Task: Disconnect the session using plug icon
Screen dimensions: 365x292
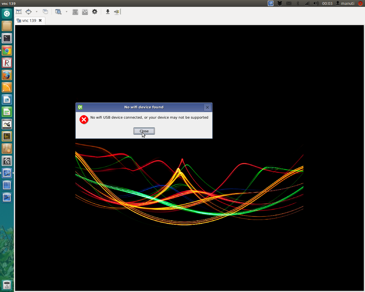Action: point(117,12)
